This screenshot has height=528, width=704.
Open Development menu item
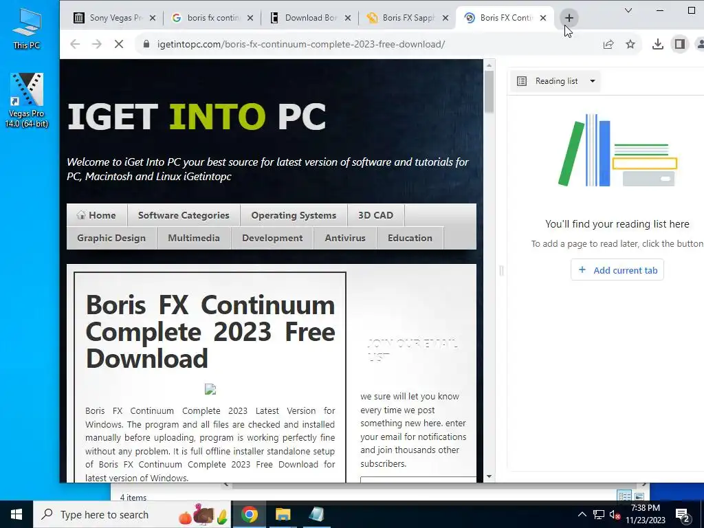tap(272, 238)
